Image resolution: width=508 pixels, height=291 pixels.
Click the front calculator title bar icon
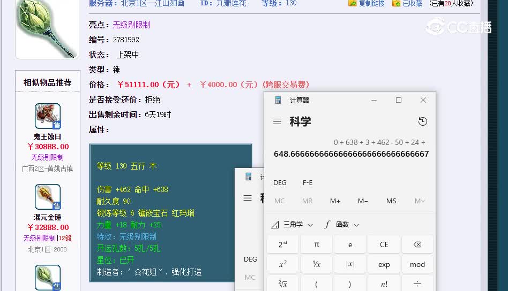[x=278, y=100]
